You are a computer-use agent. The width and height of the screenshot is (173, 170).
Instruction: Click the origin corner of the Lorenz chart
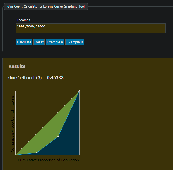pos(16,155)
